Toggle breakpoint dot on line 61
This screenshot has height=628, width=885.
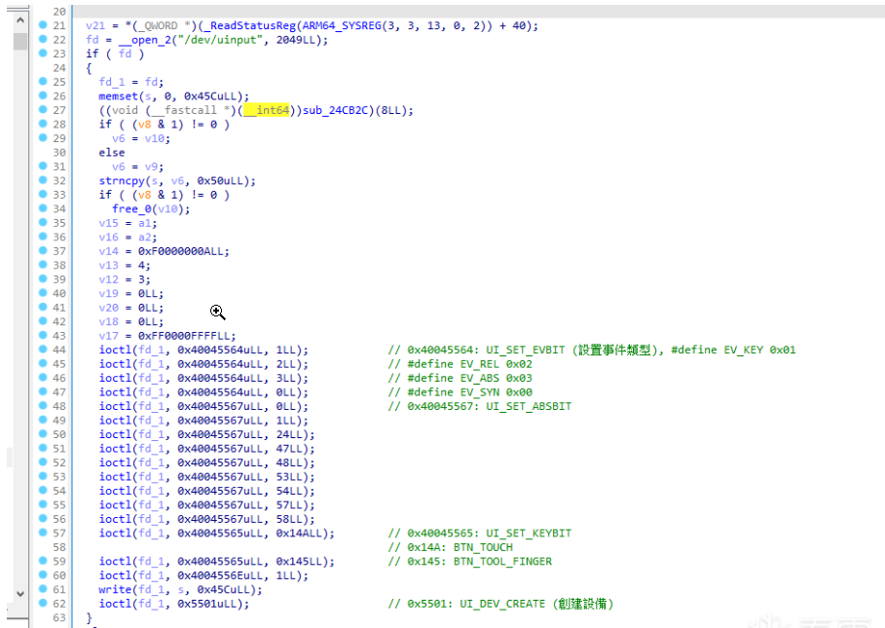(x=43, y=589)
